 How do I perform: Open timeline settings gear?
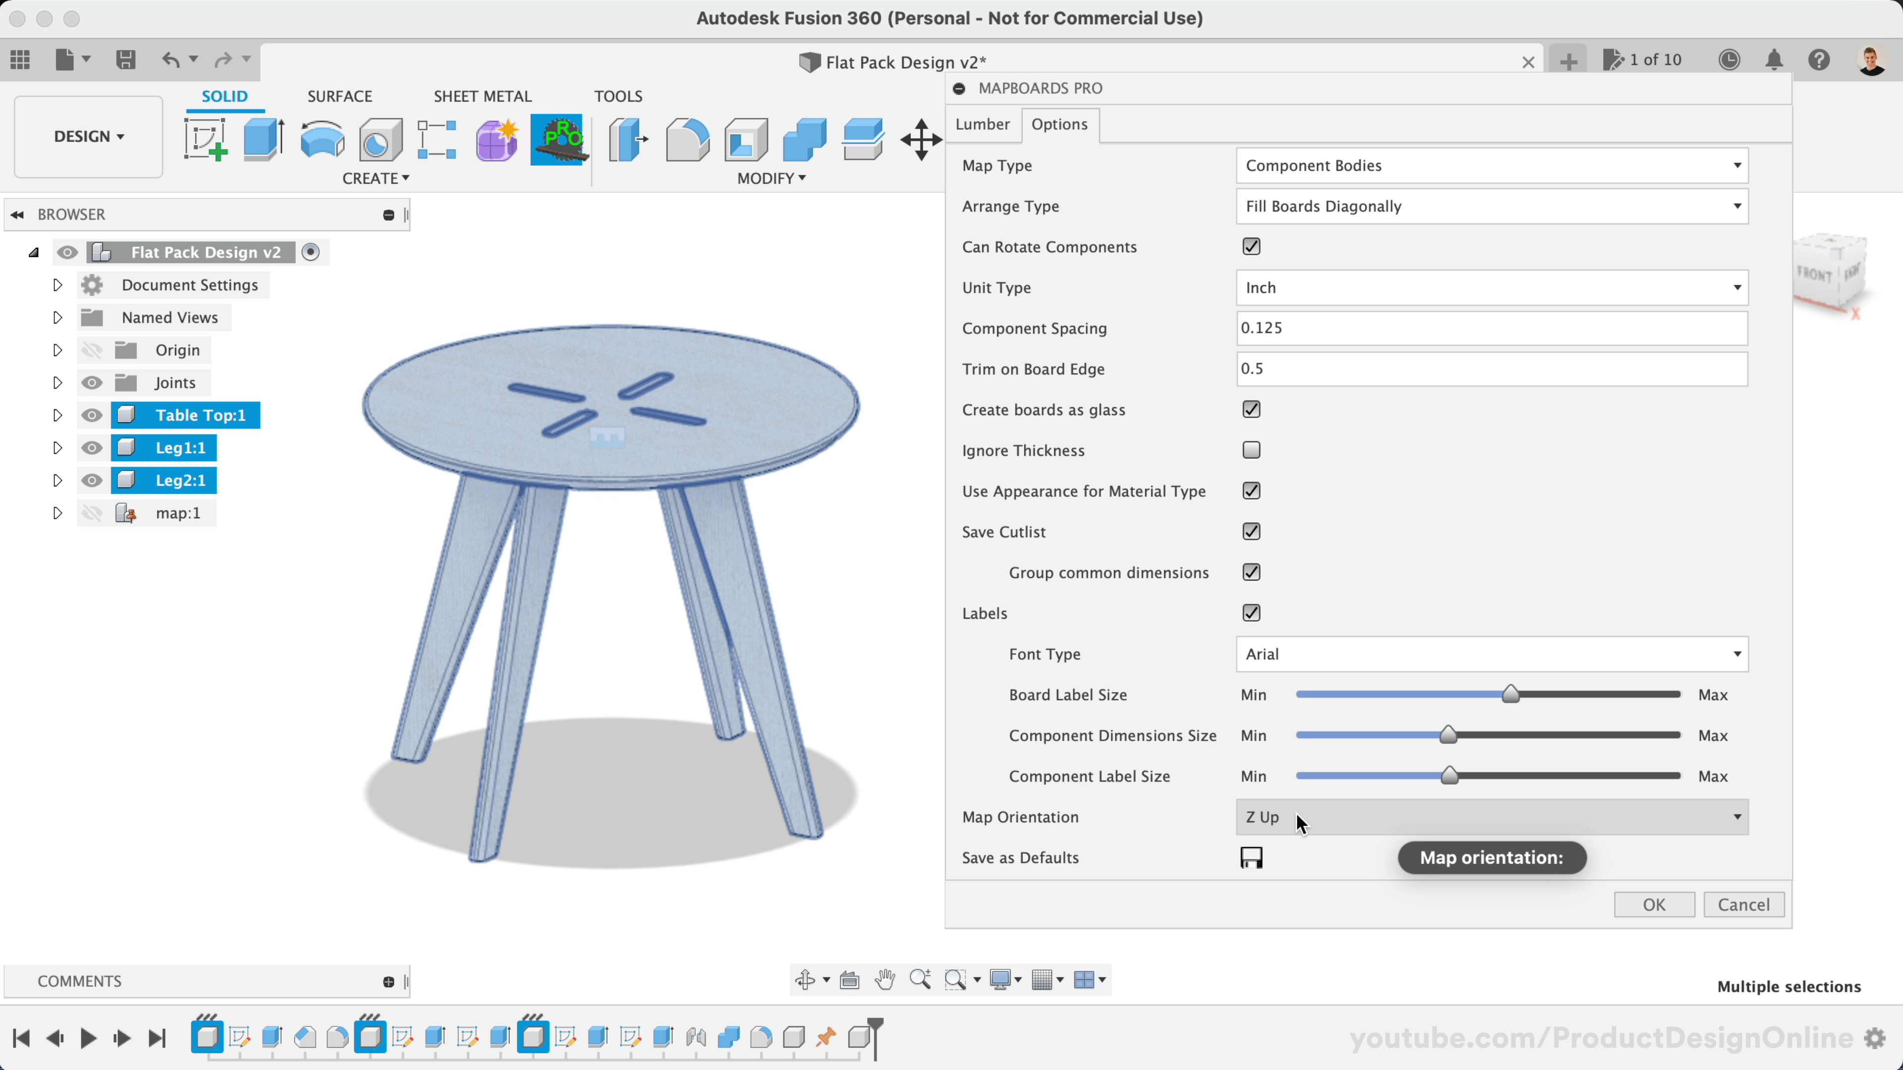[x=1875, y=1038]
